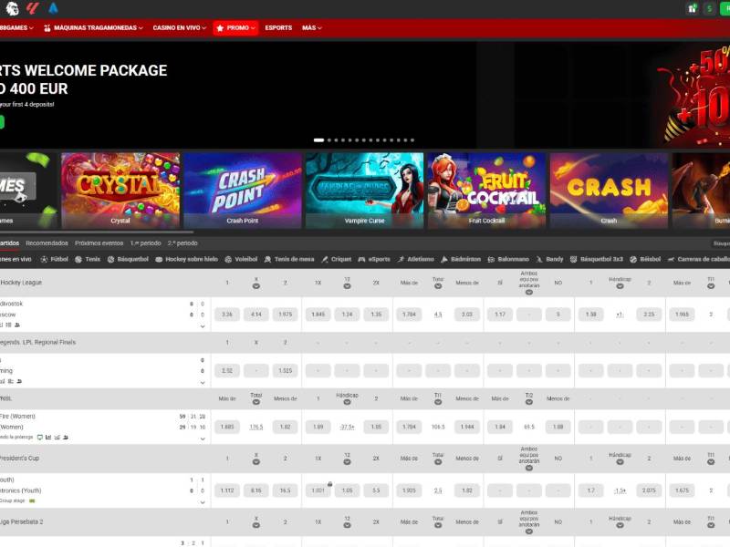This screenshot has width=730, height=547.
Task: Select the 1.112 odds in the President's Cup match
Action: (227, 490)
